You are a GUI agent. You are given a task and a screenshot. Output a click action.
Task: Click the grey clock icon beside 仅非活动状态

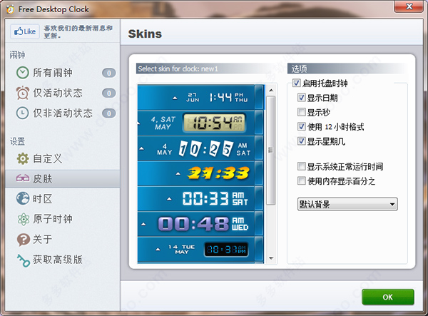pyautogui.click(x=22, y=113)
